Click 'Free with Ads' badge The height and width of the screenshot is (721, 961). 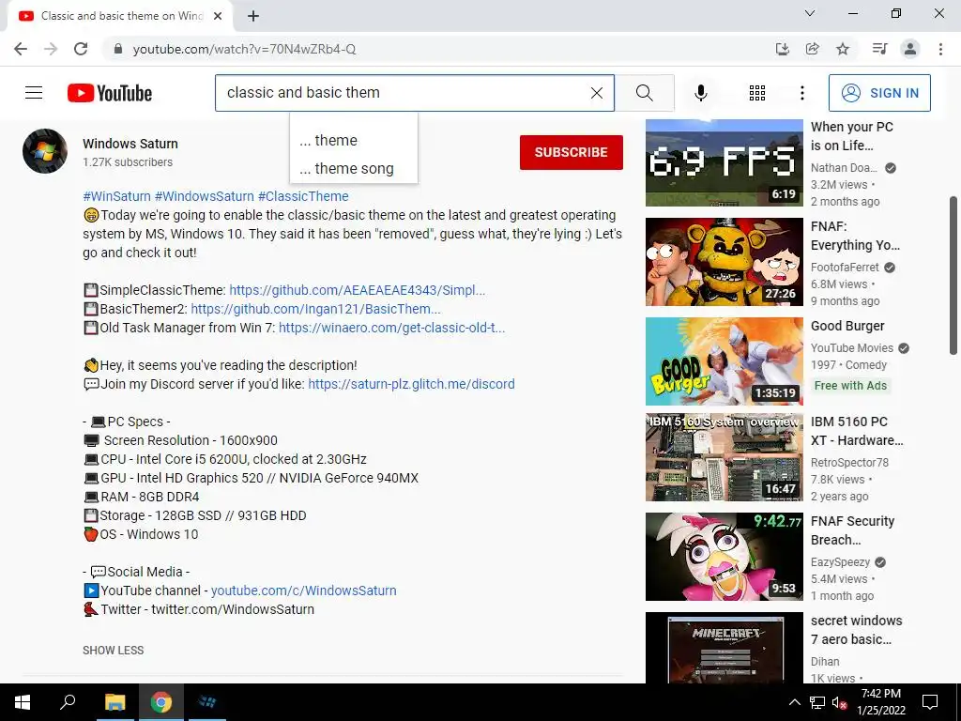tap(850, 386)
